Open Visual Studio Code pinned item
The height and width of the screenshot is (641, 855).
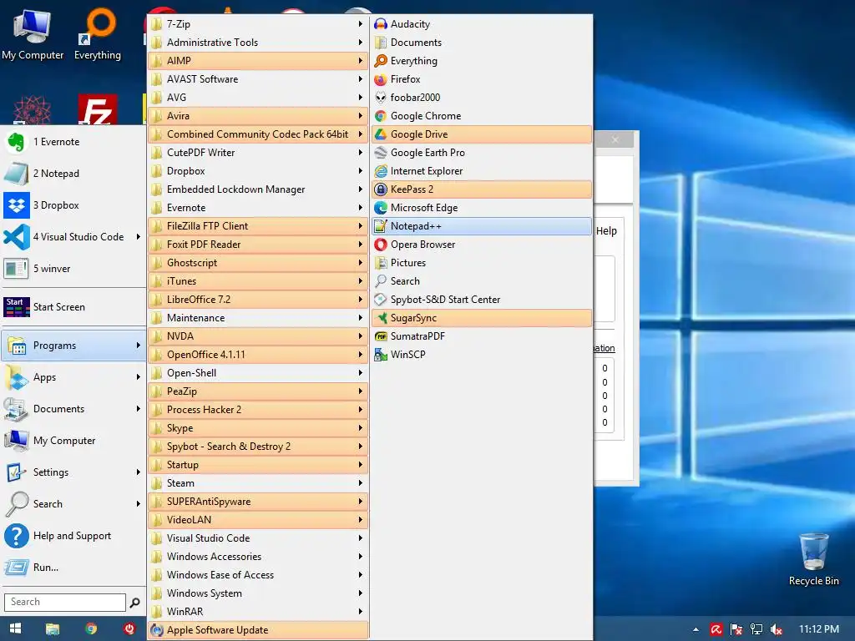pos(73,236)
